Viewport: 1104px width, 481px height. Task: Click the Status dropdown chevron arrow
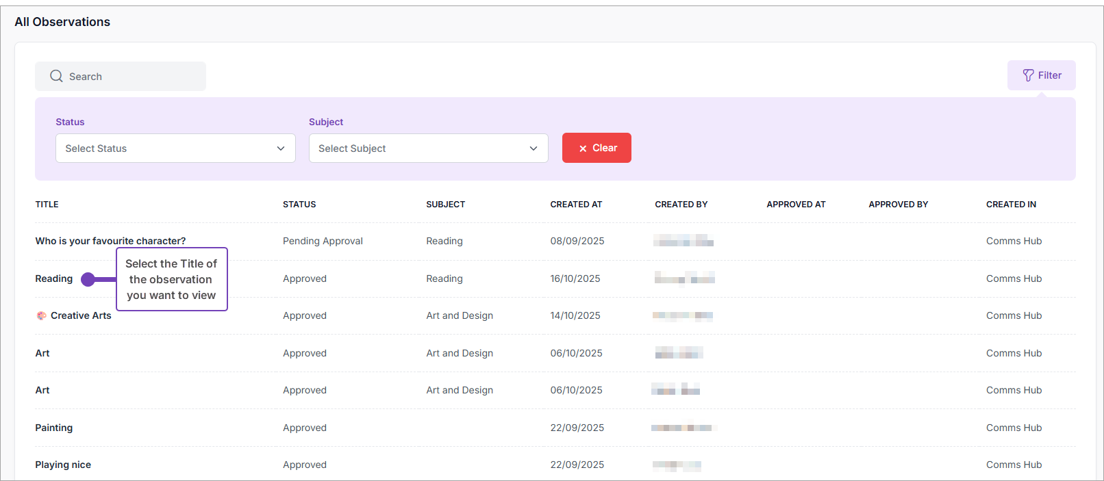click(x=281, y=148)
